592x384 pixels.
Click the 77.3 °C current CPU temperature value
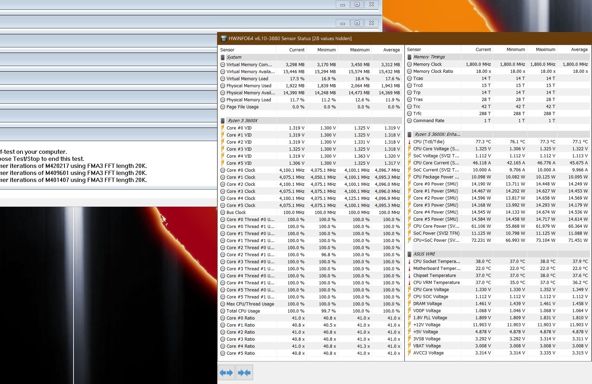[x=483, y=141]
